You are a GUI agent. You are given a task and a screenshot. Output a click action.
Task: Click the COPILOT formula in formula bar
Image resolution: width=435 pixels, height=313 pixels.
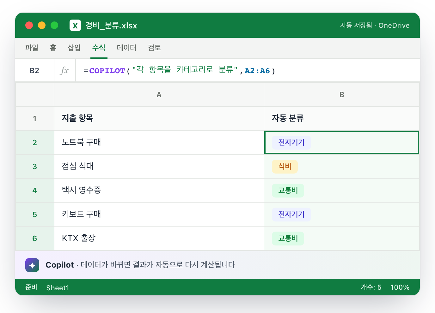click(x=179, y=70)
